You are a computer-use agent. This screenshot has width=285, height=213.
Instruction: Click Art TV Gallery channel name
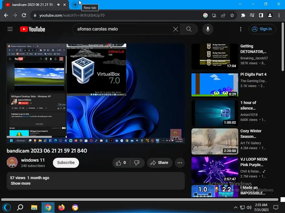[250, 143]
